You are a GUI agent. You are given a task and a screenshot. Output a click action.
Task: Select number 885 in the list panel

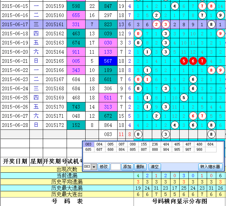[x=133, y=150]
